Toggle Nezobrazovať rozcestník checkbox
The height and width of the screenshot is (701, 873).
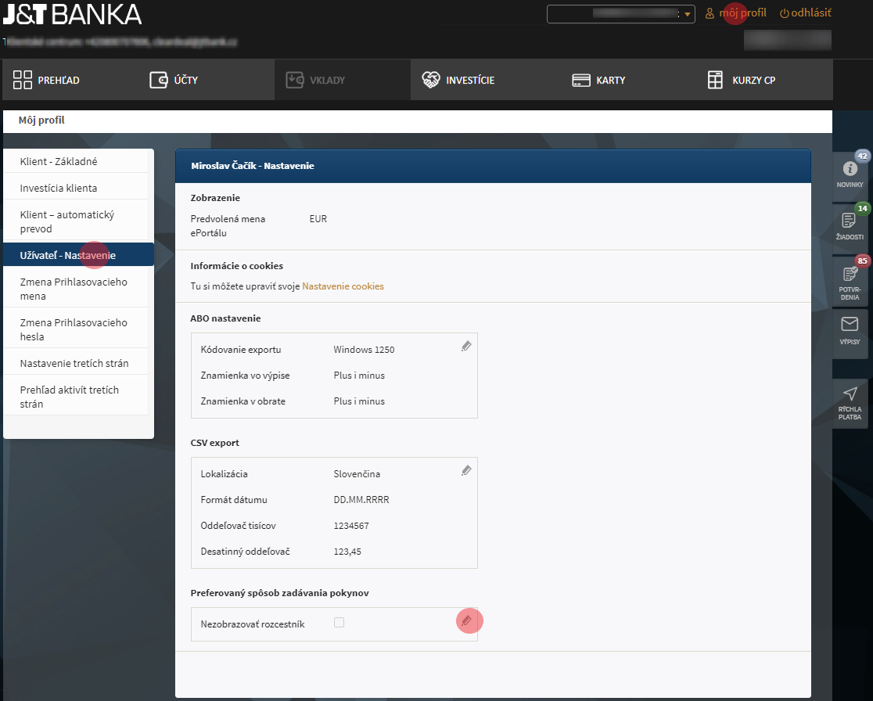[339, 623]
